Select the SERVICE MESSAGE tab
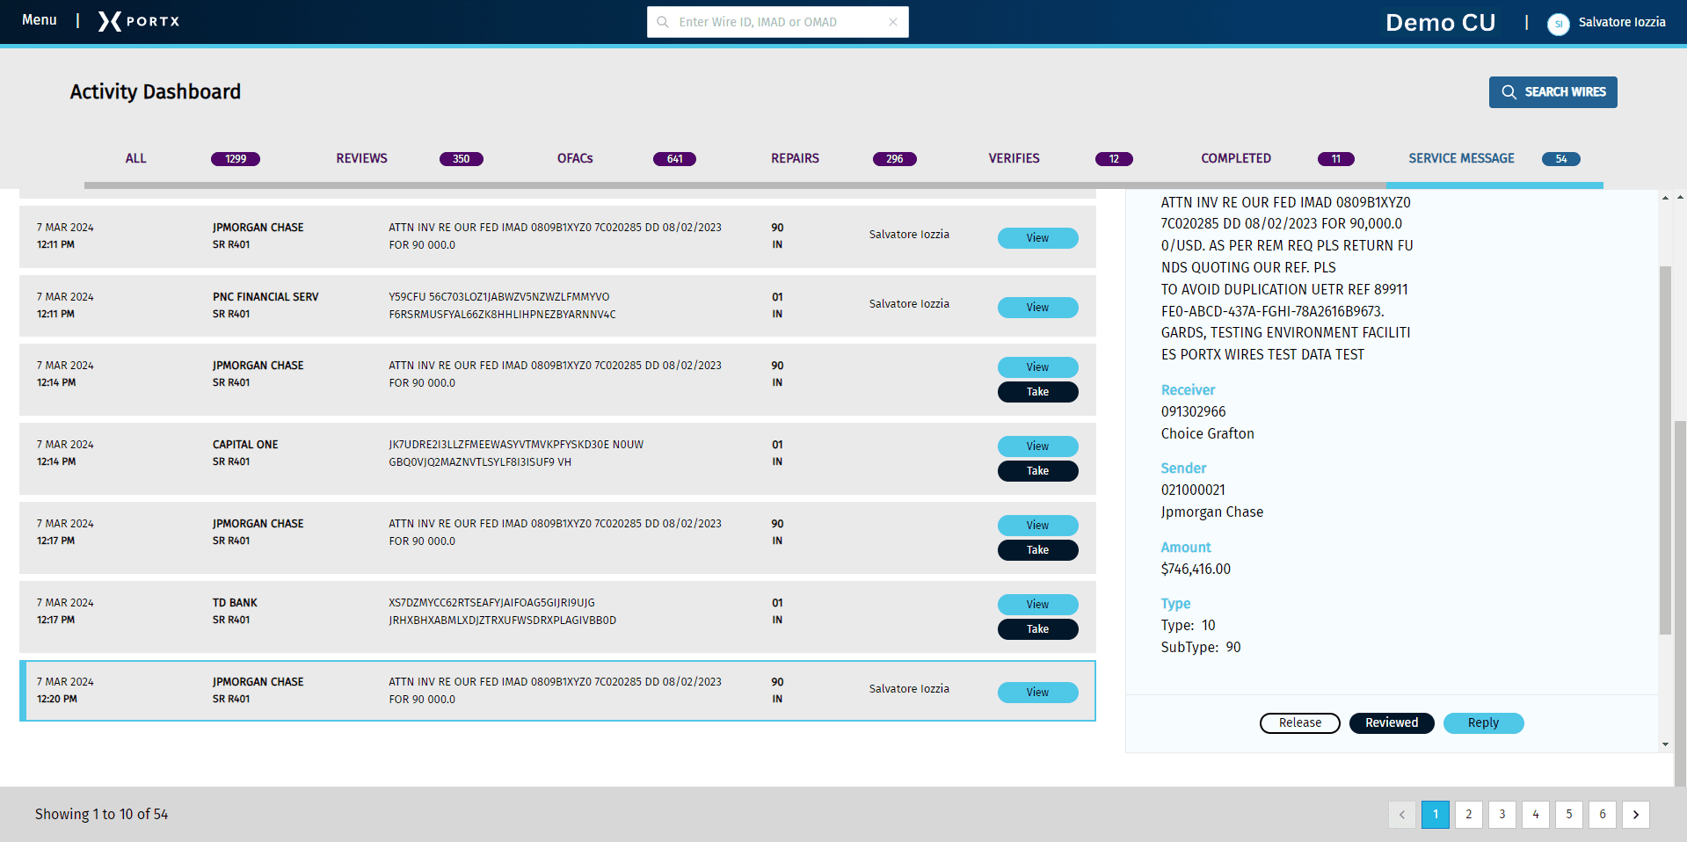The image size is (1687, 842). click(1461, 158)
